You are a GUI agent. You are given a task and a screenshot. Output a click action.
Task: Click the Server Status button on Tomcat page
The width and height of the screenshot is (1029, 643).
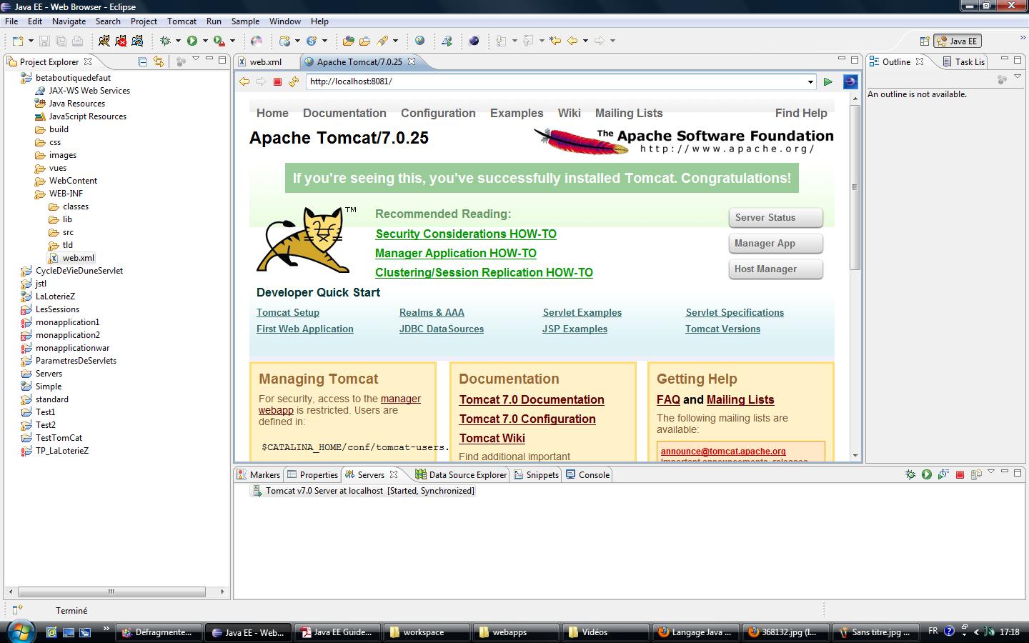click(775, 217)
